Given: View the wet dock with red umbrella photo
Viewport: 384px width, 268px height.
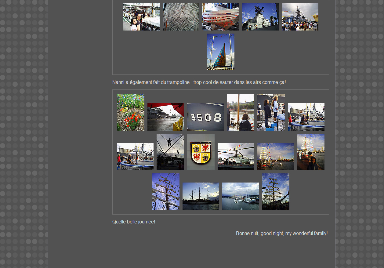Looking at the screenshot, I should pyautogui.click(x=165, y=117).
